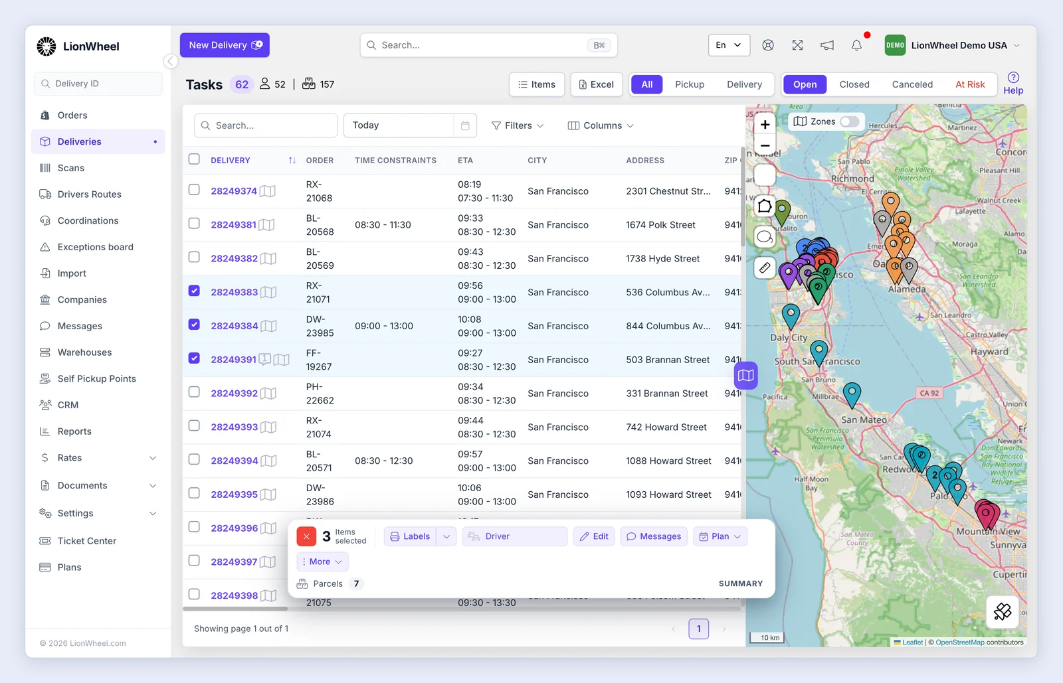
Task: Uncheck delivery 28249383 checkbox
Action: (194, 291)
